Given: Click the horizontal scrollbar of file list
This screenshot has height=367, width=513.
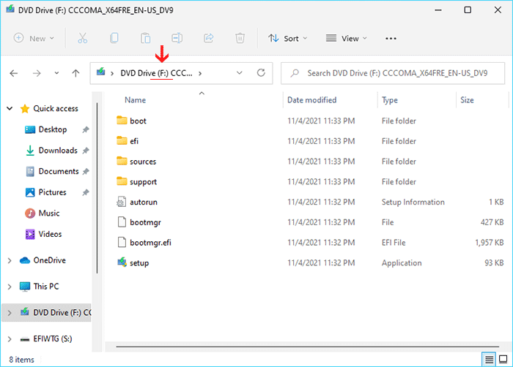Looking at the screenshot, I should point(307,347).
